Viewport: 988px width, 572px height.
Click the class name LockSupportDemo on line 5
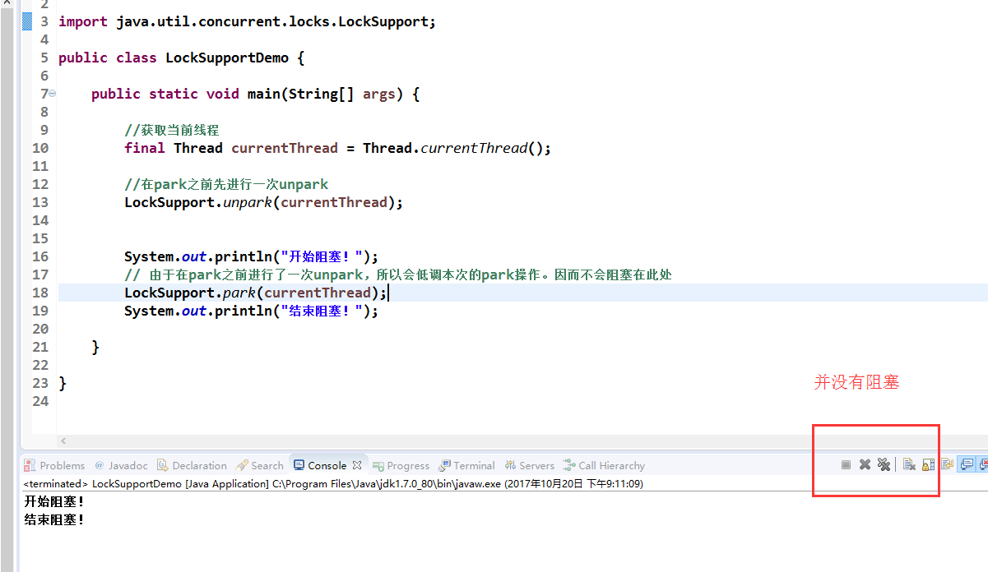click(x=227, y=58)
